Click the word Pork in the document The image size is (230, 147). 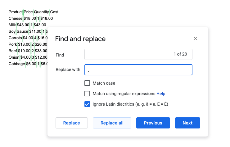(x=12, y=44)
